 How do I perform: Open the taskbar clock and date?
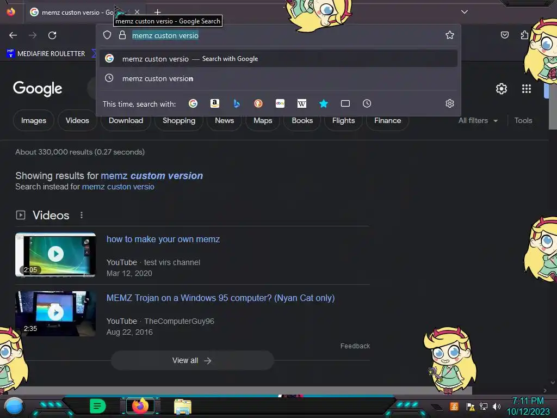coord(528,406)
